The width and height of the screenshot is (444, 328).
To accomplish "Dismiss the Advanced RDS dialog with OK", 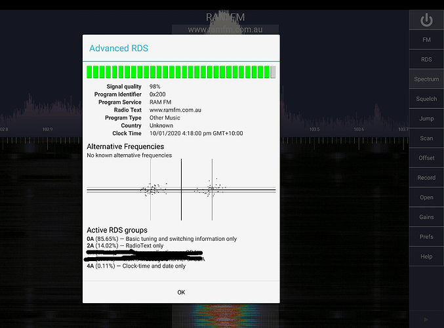I will pyautogui.click(x=181, y=292).
